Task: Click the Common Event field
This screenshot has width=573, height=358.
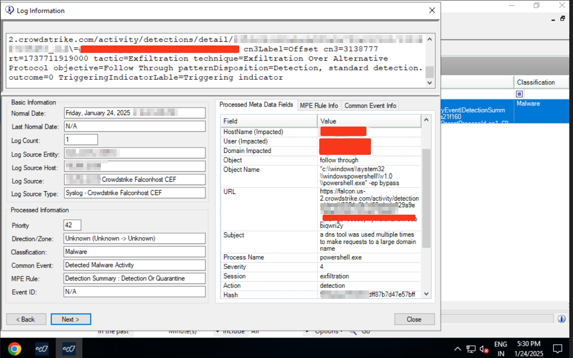Action: 135,265
